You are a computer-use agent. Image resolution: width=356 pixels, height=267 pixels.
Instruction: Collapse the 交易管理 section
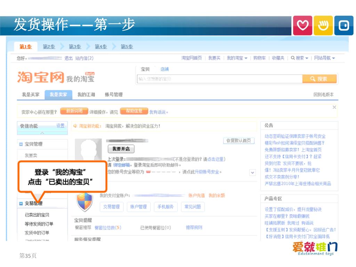point(21,203)
